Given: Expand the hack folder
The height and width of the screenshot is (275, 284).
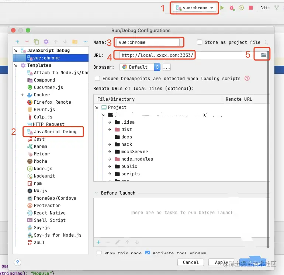Looking at the screenshot, I should [x=110, y=144].
